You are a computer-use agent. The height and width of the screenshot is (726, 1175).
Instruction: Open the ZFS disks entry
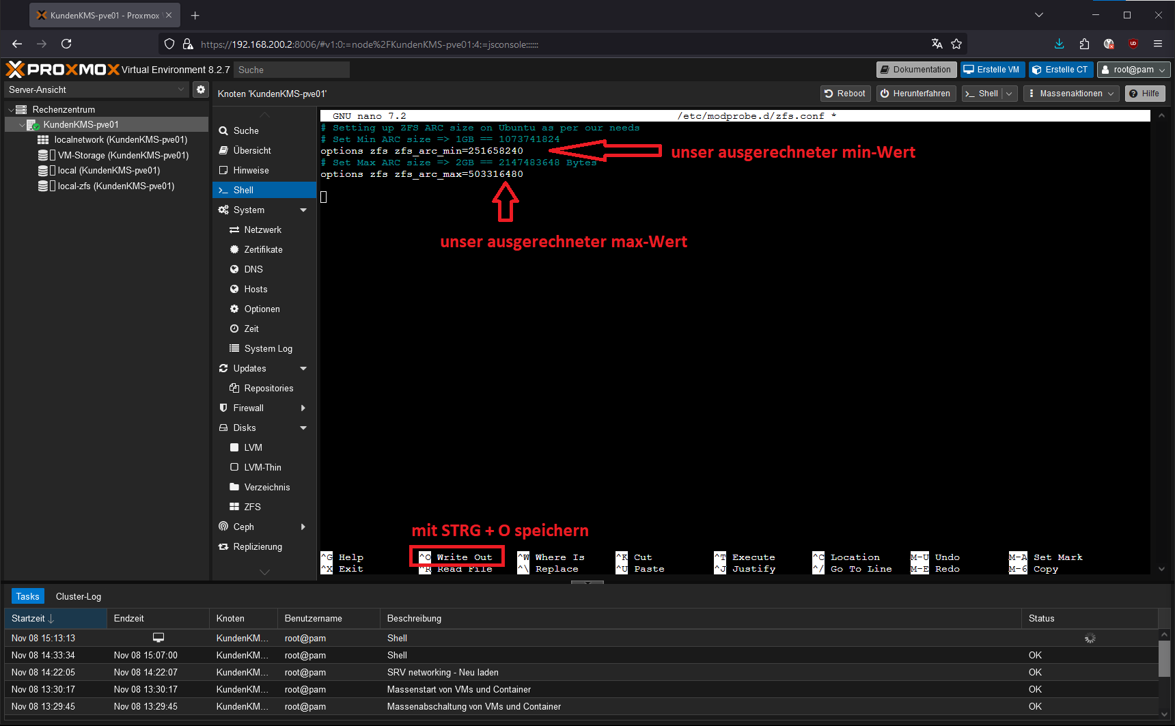click(x=252, y=507)
